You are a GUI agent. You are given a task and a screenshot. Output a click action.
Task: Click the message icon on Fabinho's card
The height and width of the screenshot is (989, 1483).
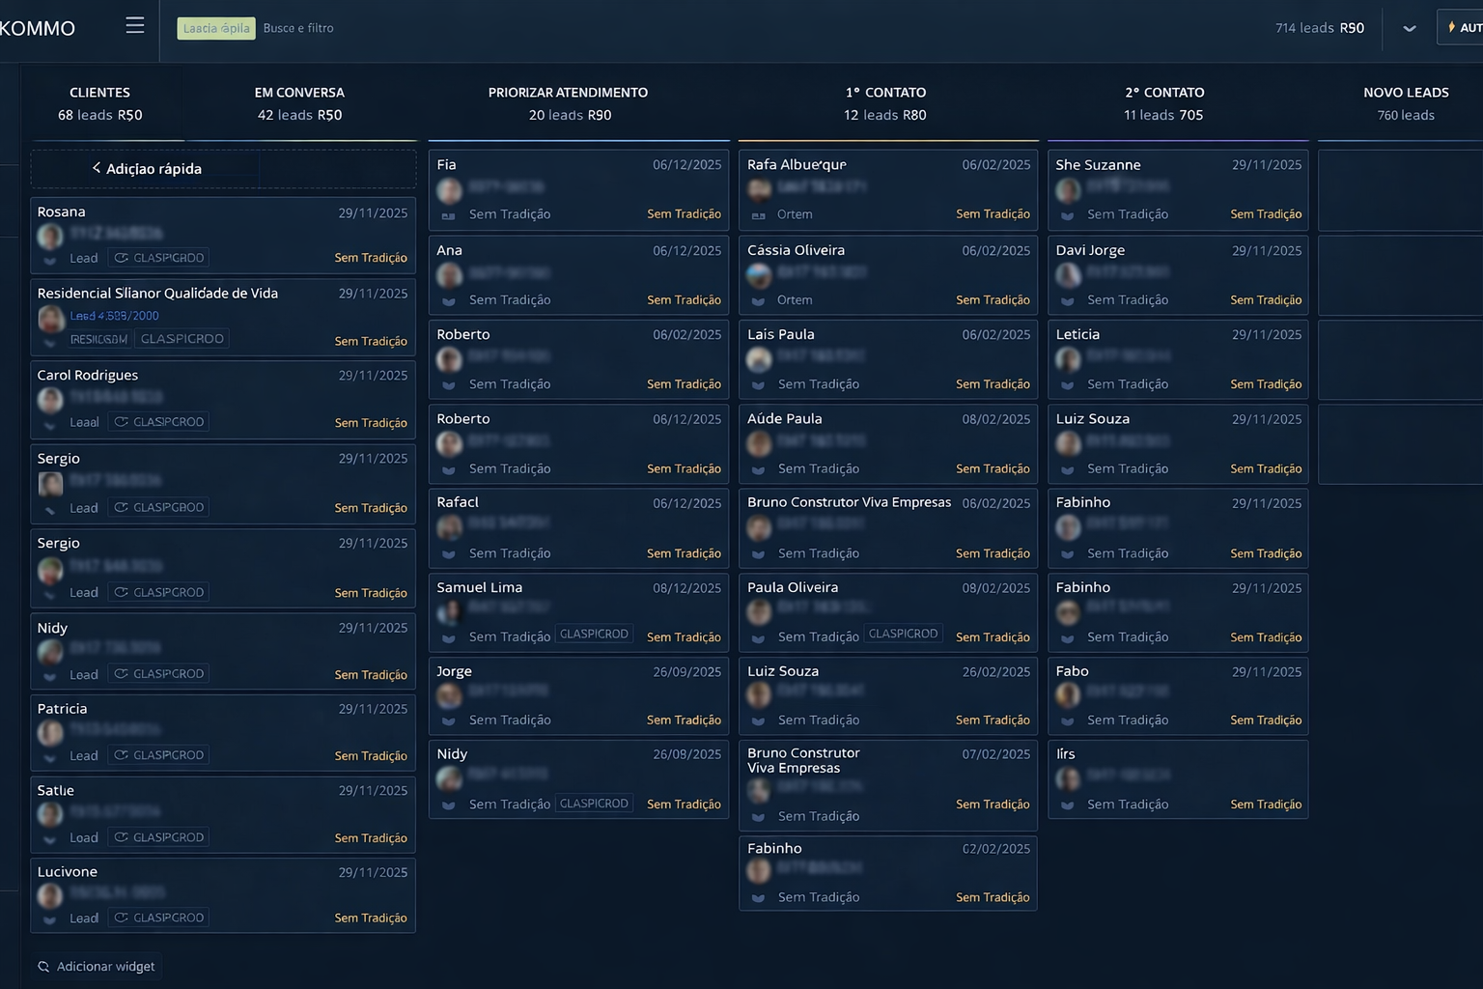coord(1067,553)
